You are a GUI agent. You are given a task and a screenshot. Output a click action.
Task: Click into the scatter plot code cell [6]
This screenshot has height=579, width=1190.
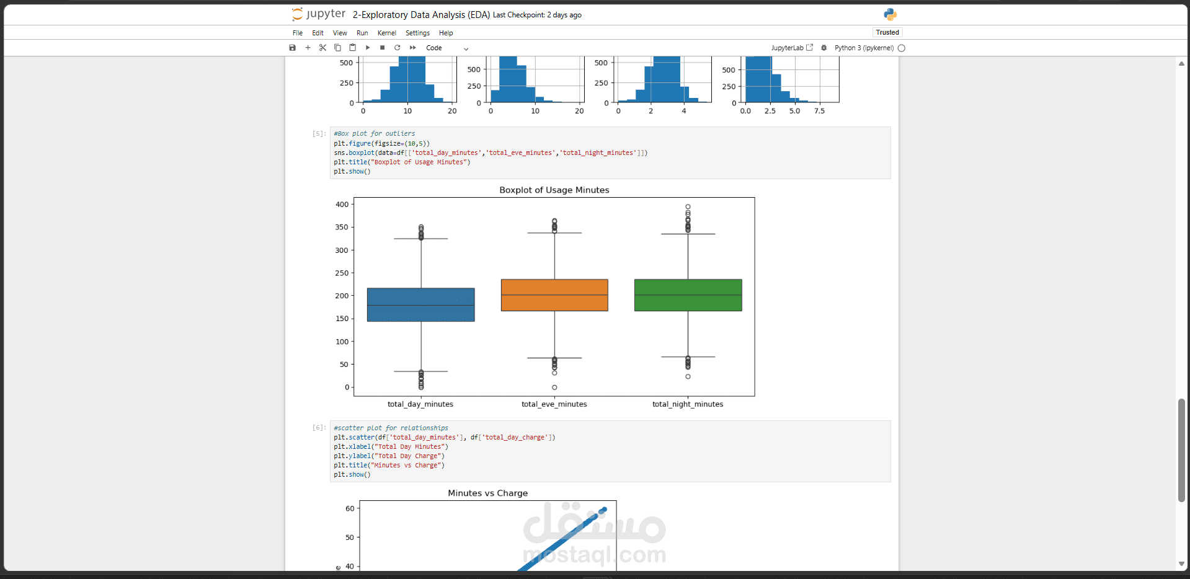pos(610,451)
